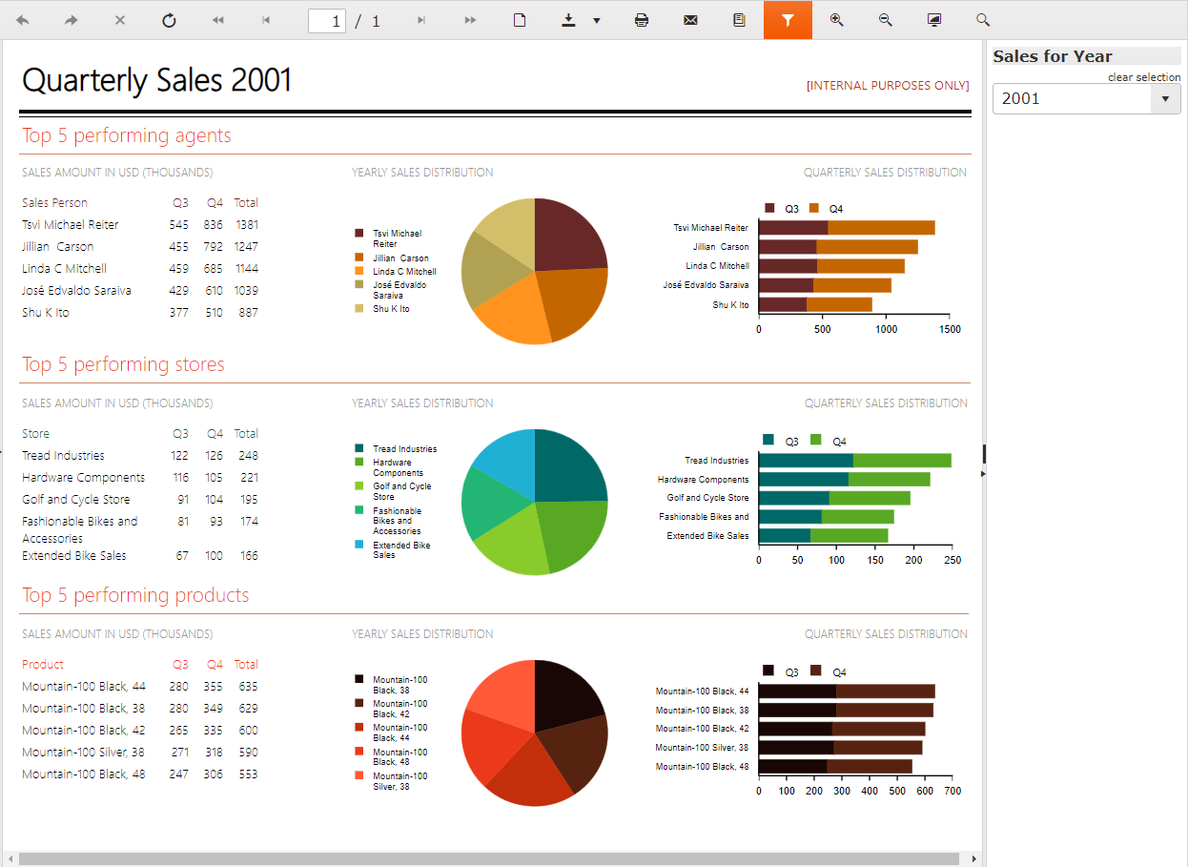Click the Navigate Back arrow icon

23,20
